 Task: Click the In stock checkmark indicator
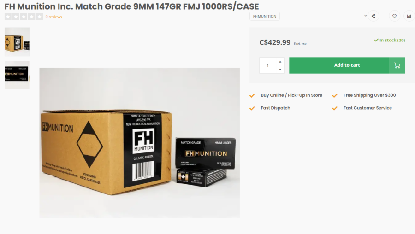376,40
